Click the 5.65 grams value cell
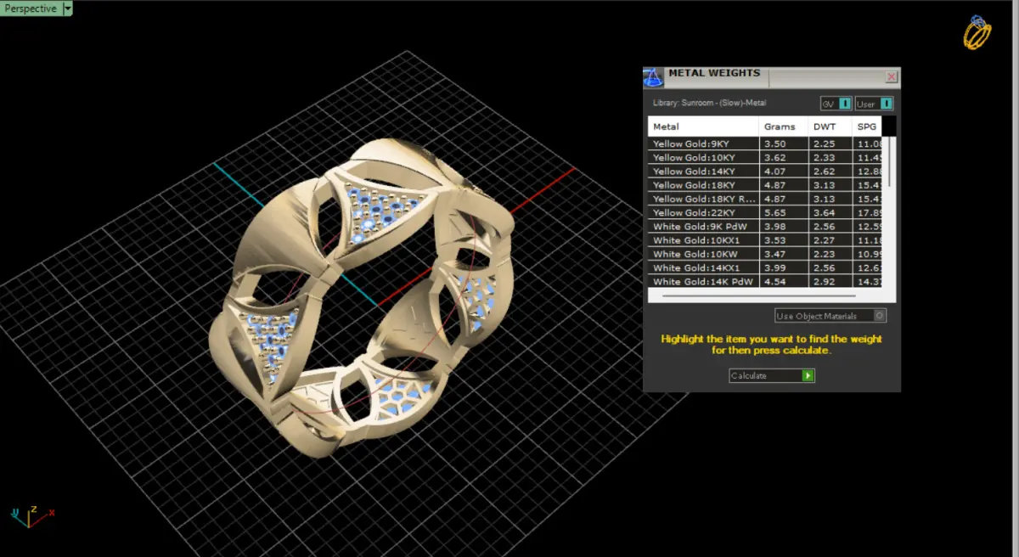This screenshot has height=557, width=1019. pos(783,213)
